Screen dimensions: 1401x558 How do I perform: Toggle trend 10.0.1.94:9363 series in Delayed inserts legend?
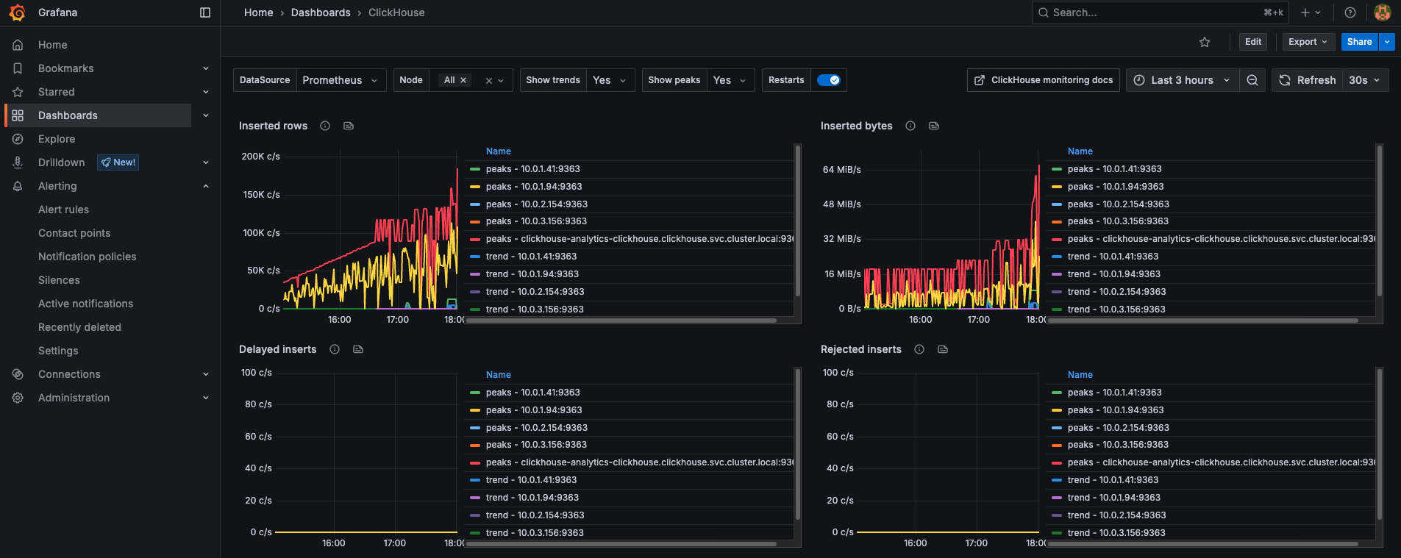532,498
